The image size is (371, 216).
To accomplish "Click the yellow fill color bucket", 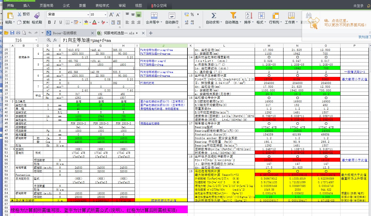I will pyautogui.click(x=86, y=22).
